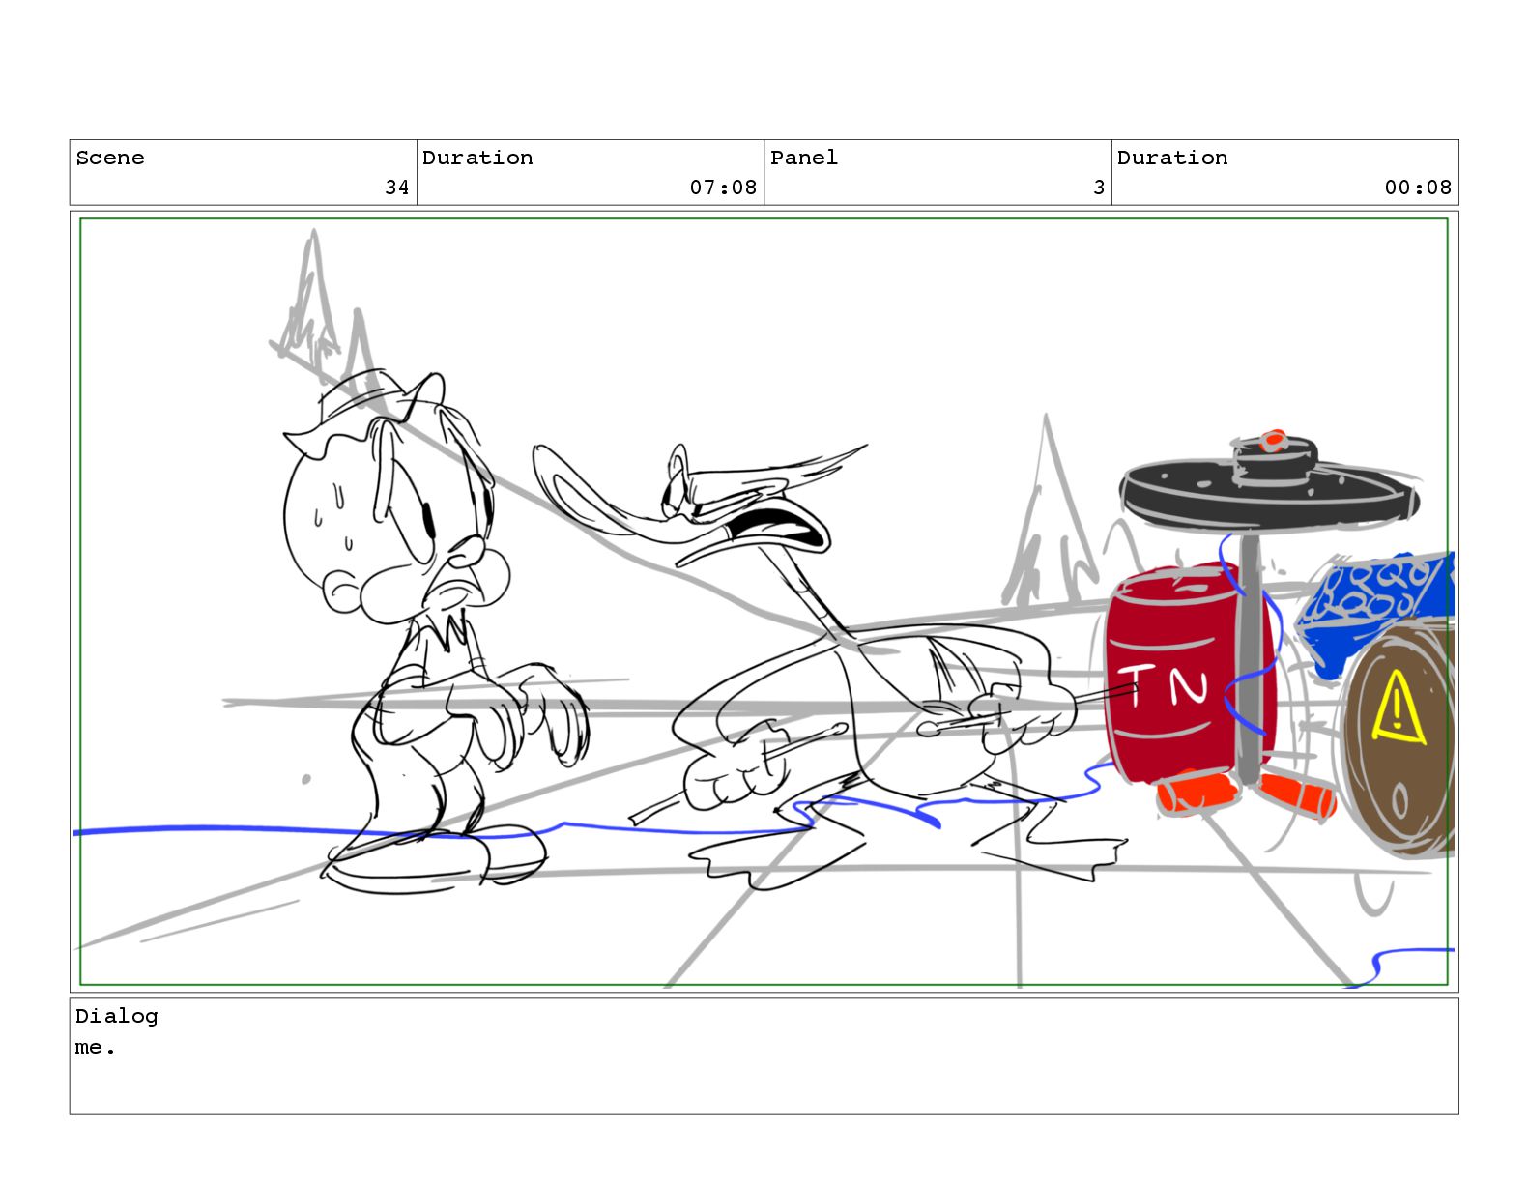Click the panel Duration label
Image resolution: width=1529 pixels, height=1184 pixels.
(x=1172, y=158)
